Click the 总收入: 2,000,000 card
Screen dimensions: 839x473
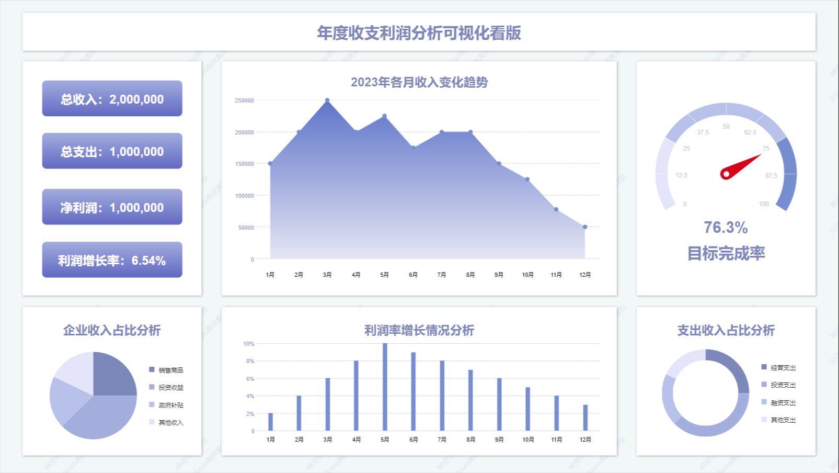(112, 98)
